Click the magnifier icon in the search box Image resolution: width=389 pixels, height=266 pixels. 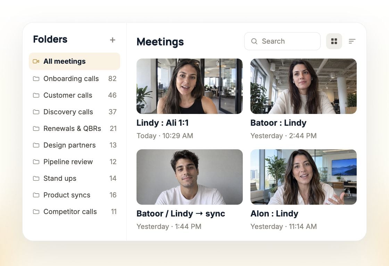254,41
